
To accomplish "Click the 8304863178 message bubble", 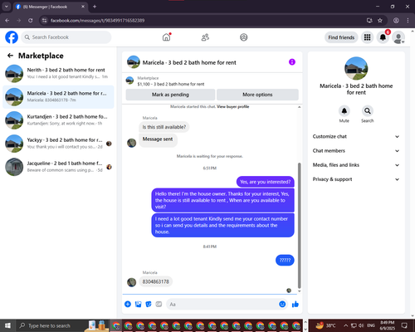I will point(155,281).
